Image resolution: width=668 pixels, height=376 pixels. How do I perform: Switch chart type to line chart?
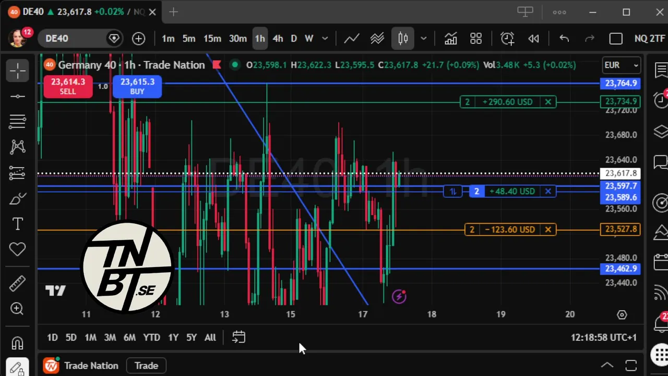point(351,38)
